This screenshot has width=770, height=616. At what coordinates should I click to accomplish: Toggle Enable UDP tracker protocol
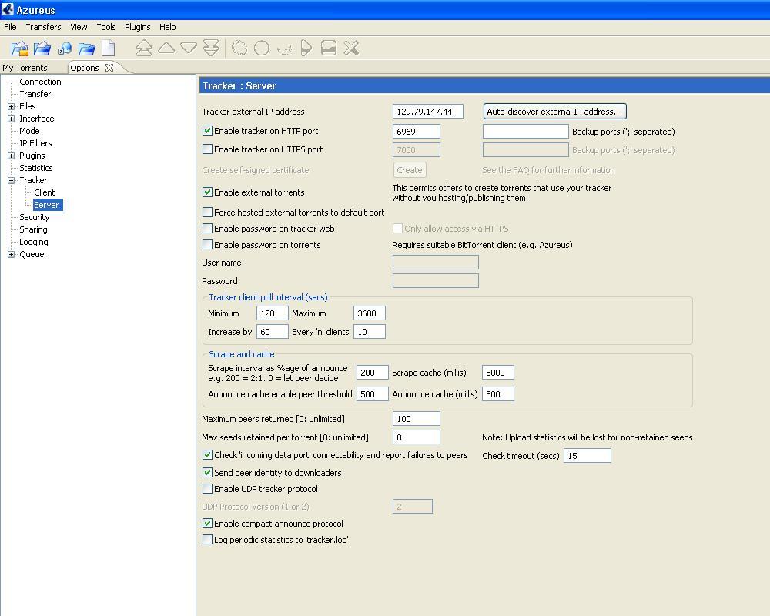[x=207, y=489]
